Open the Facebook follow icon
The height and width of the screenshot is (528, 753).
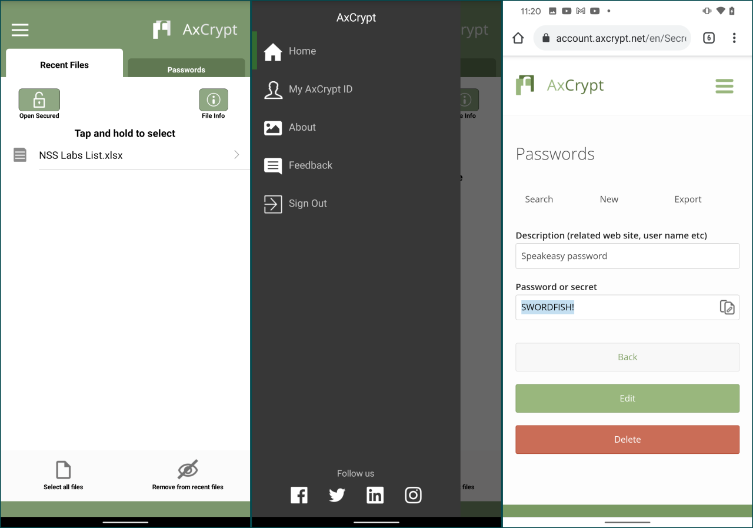pyautogui.click(x=299, y=495)
